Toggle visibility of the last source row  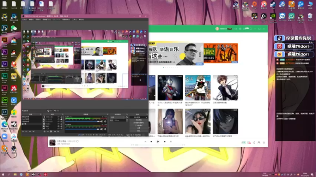point(58,129)
